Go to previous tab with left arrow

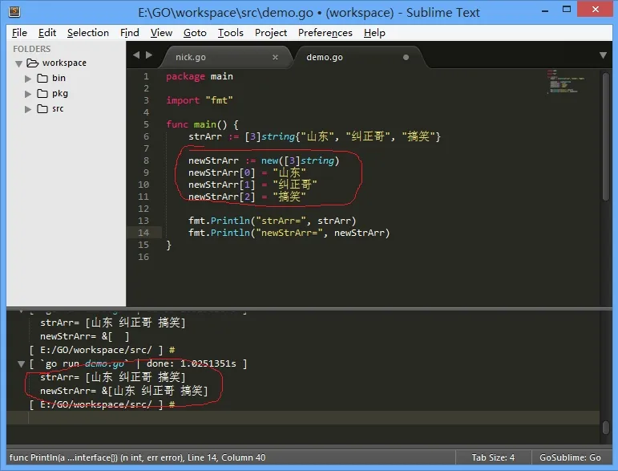coord(136,55)
